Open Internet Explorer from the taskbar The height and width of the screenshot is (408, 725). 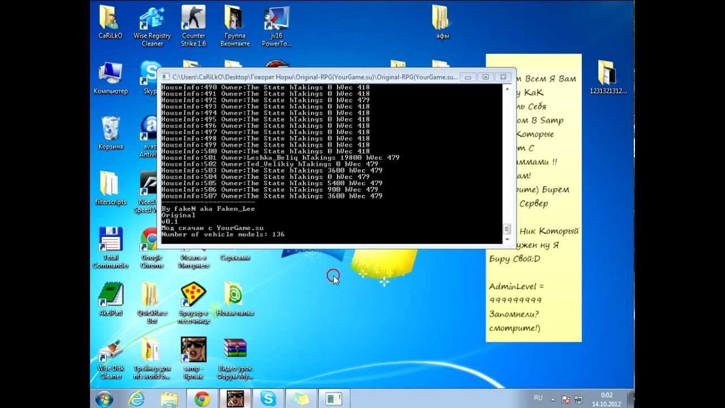pyautogui.click(x=137, y=398)
